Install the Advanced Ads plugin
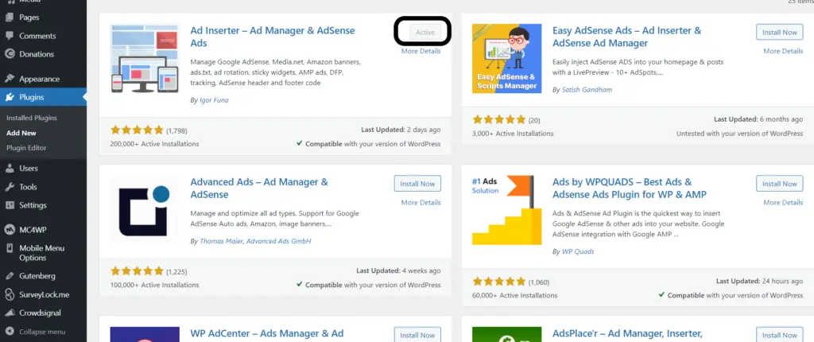The width and height of the screenshot is (814, 342). 417,184
